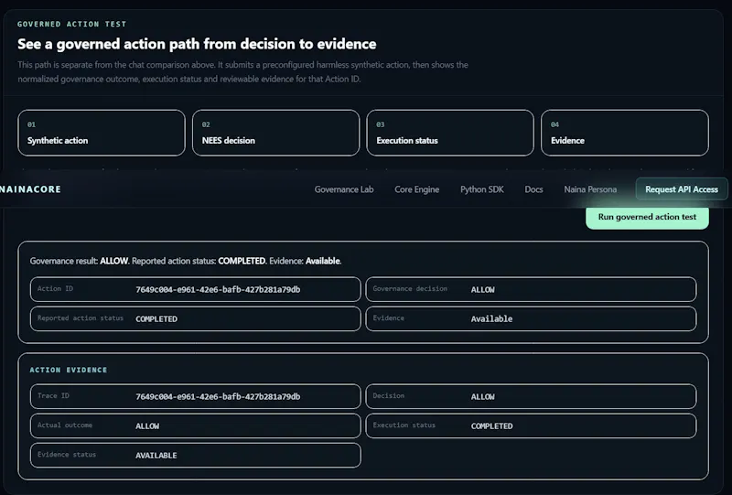Screen dimensions: 732x495
Task: Click the Trace ID field label
Action: click(53, 395)
